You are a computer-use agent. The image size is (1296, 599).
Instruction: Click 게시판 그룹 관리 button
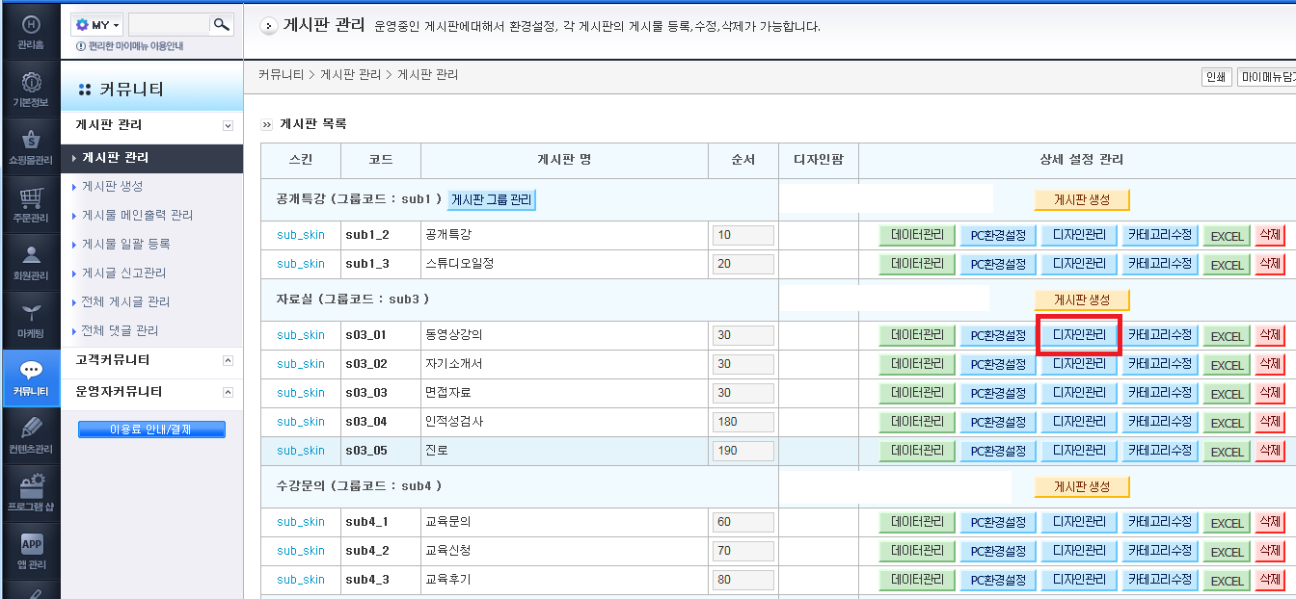(x=492, y=200)
